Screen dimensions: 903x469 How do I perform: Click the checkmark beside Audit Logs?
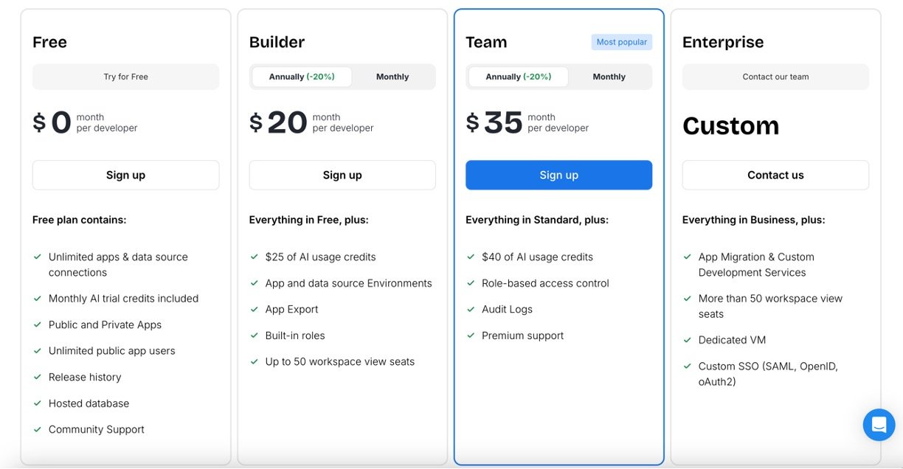[x=471, y=309]
